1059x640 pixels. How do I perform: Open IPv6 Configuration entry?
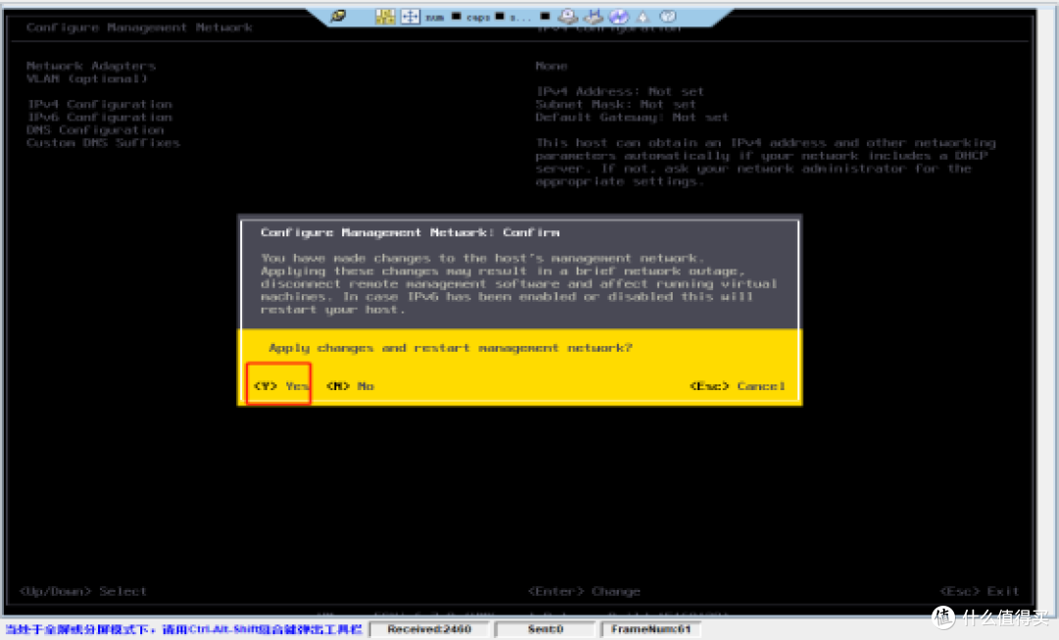(99, 117)
